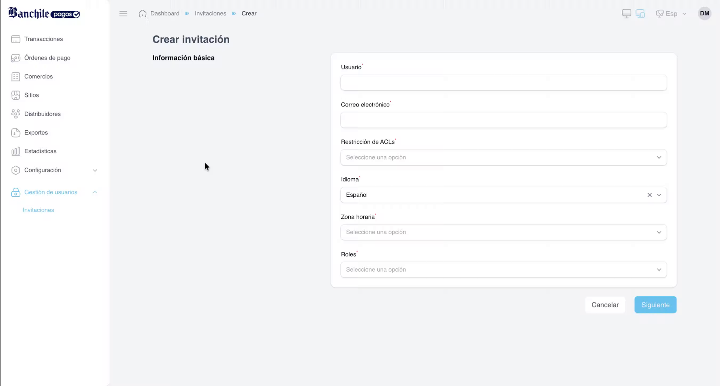Click the home icon in breadcrumb

(x=142, y=13)
